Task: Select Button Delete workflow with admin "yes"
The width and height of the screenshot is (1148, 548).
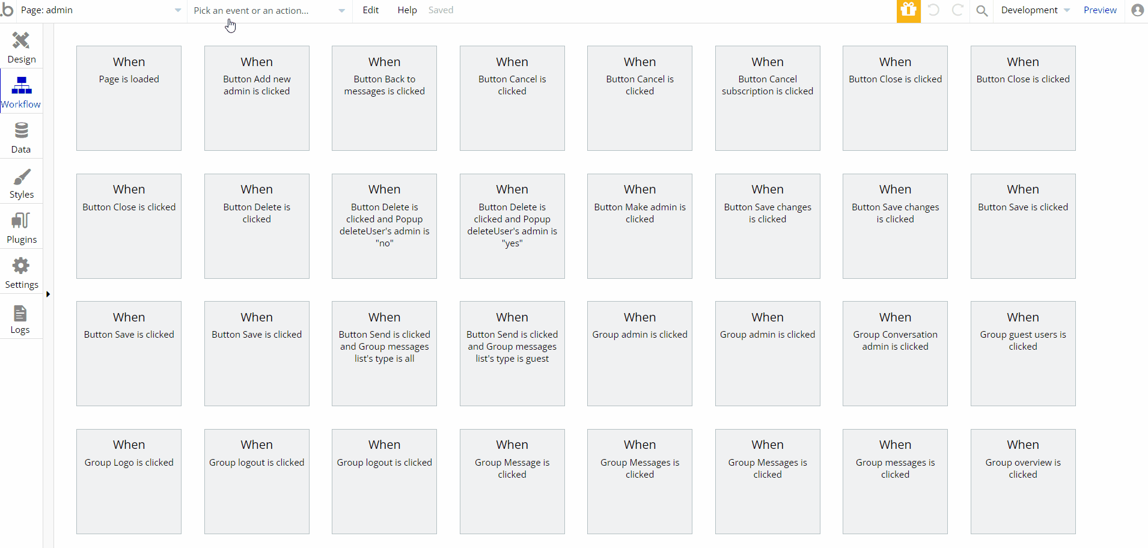Action: tap(512, 226)
